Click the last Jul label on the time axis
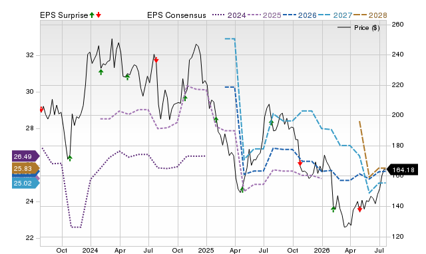Screen dimensions: 426x254 [379, 250]
